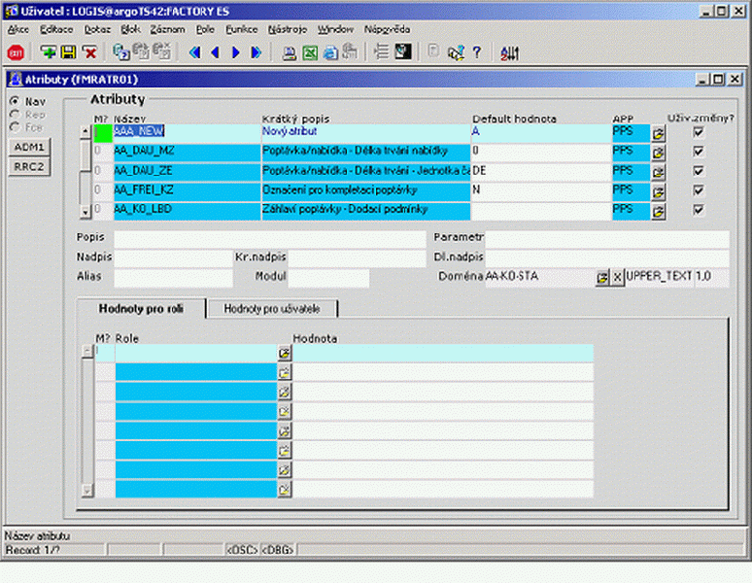Click the 'Nový atribut' description cell
This screenshot has height=583, width=752.
tap(366, 133)
